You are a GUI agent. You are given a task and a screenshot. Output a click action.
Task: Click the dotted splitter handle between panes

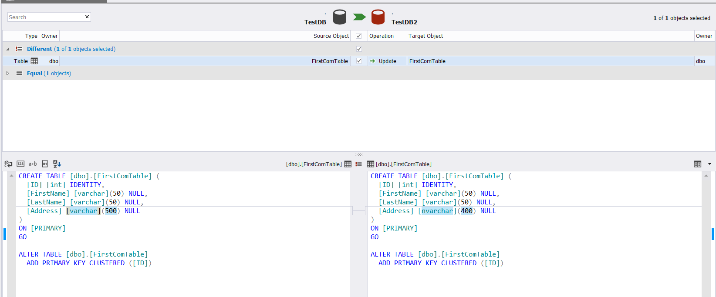point(358,154)
